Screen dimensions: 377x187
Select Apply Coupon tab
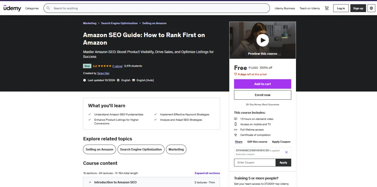tap(281, 142)
